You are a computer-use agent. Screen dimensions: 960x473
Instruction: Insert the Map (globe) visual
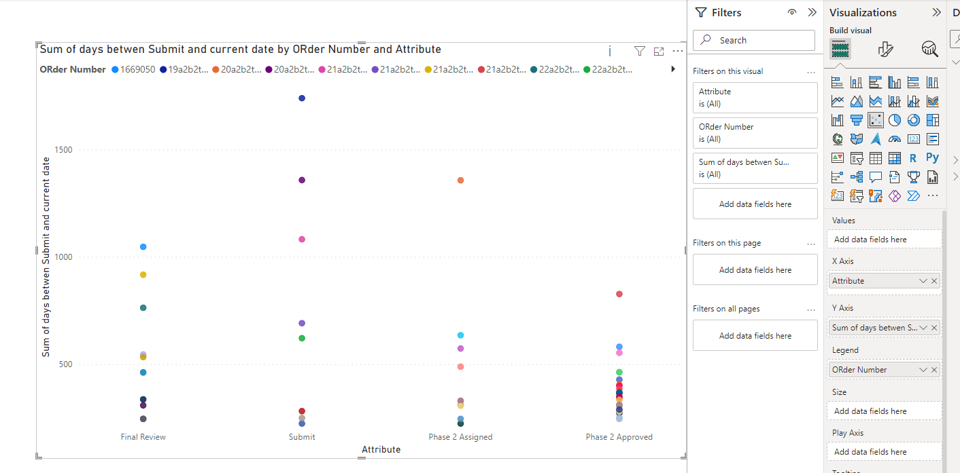pos(838,139)
